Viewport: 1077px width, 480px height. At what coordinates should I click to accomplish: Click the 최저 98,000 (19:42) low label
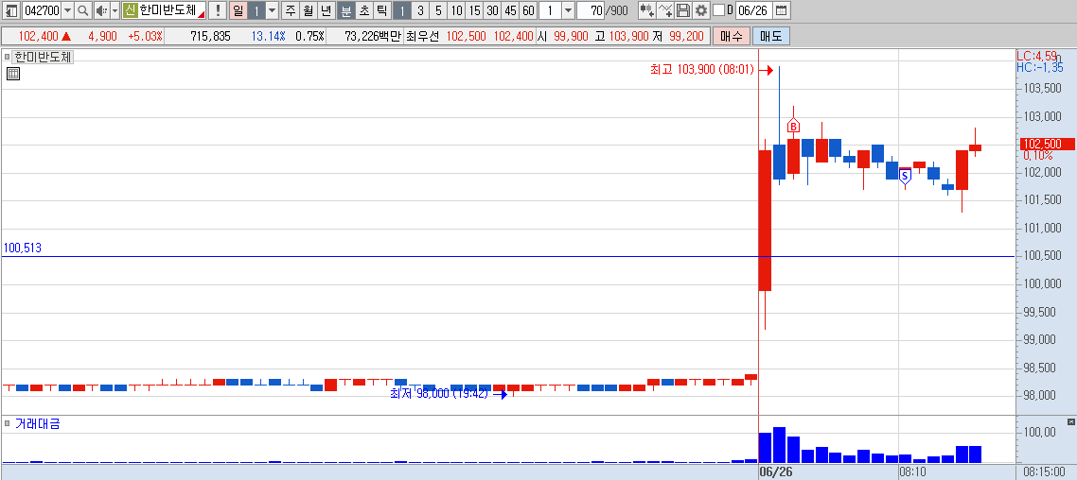tap(438, 394)
